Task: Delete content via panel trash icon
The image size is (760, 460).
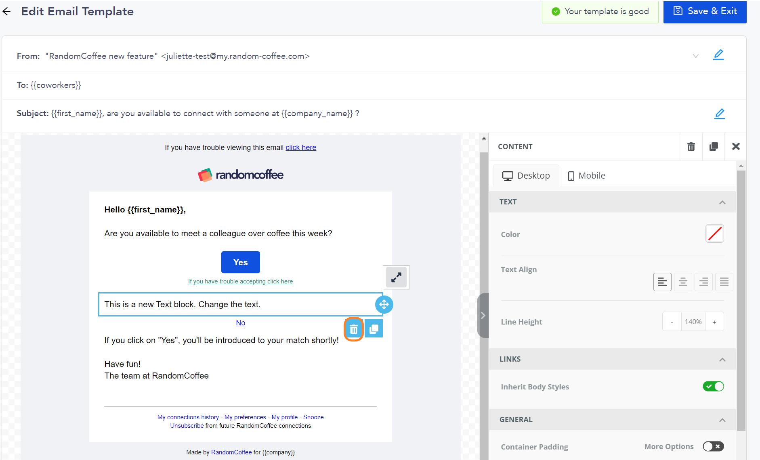Action: pyautogui.click(x=691, y=146)
